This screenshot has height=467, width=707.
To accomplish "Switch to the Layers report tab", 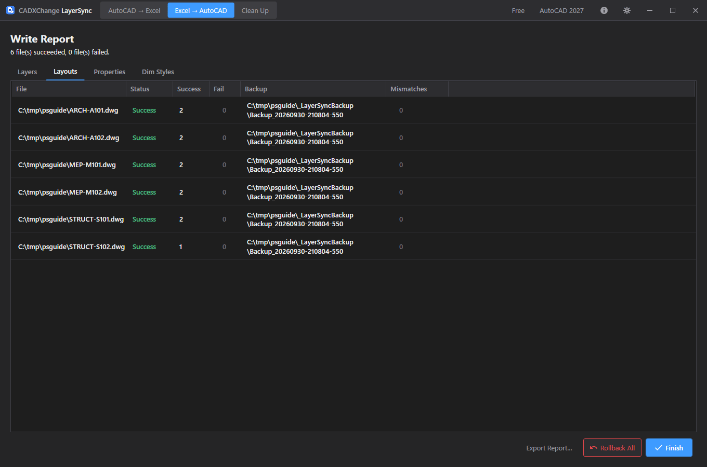I will (28, 72).
